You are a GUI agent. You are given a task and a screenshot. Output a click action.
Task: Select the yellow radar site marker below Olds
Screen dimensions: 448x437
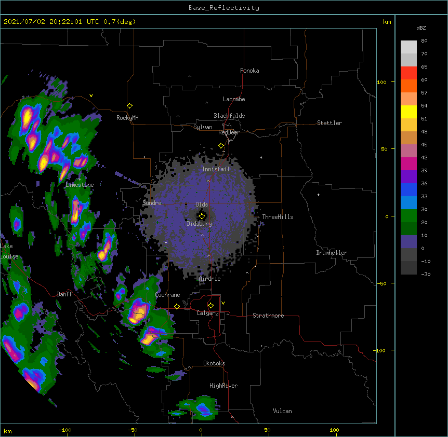pyautogui.click(x=202, y=216)
